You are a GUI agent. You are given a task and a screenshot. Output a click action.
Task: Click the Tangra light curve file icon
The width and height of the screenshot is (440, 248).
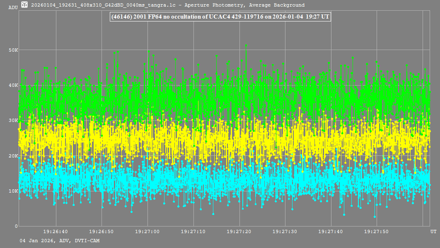pyautogui.click(x=24, y=5)
